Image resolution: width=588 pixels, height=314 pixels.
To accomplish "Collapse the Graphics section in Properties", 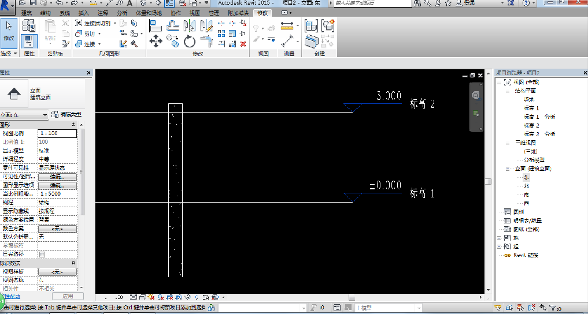I will click(x=74, y=125).
